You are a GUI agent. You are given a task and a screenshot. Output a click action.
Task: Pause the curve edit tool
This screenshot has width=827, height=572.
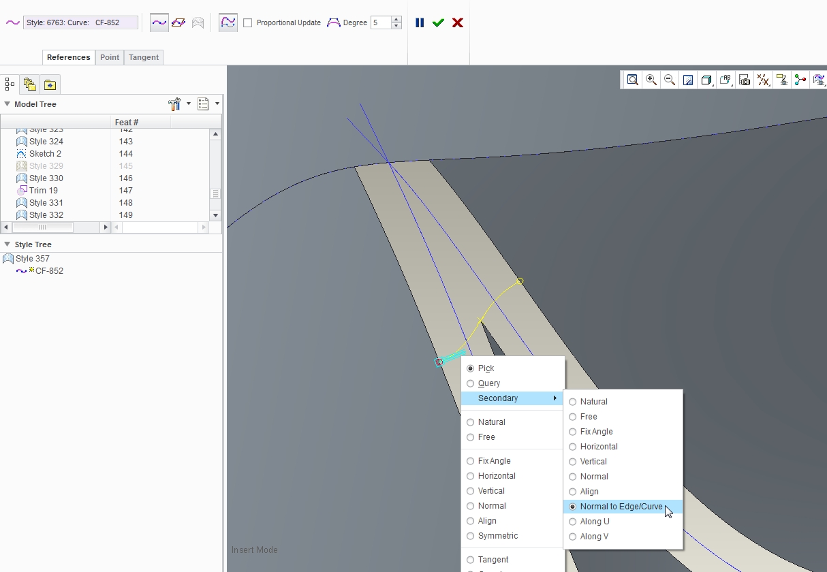click(x=420, y=22)
